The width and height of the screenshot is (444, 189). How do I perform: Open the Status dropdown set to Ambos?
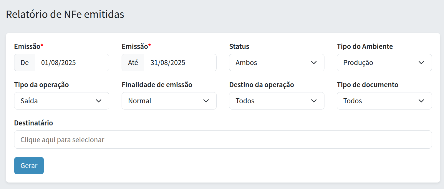click(x=276, y=63)
